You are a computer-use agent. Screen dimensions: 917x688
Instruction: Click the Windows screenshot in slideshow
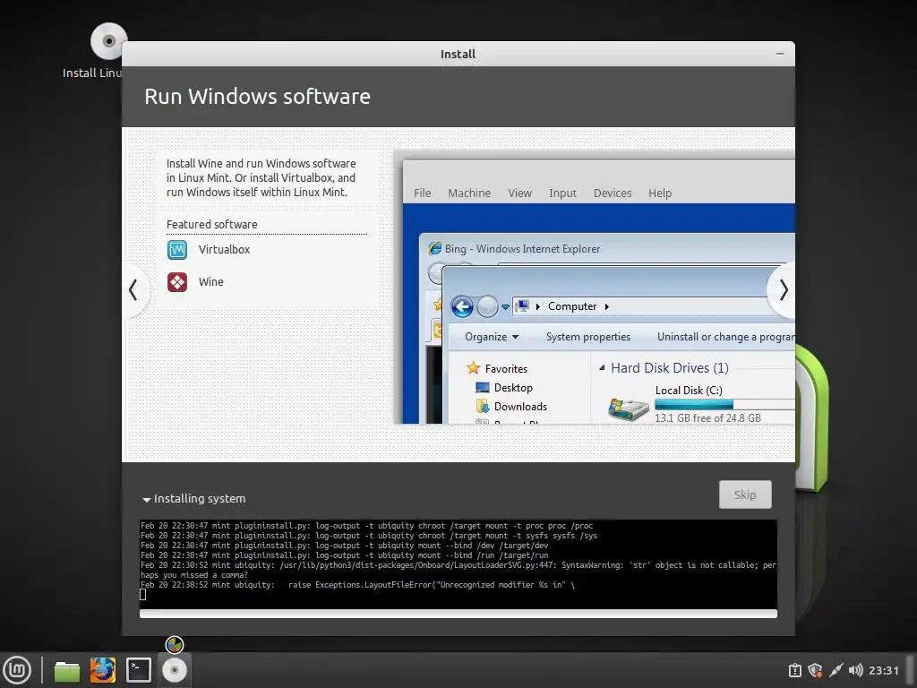[x=594, y=288]
